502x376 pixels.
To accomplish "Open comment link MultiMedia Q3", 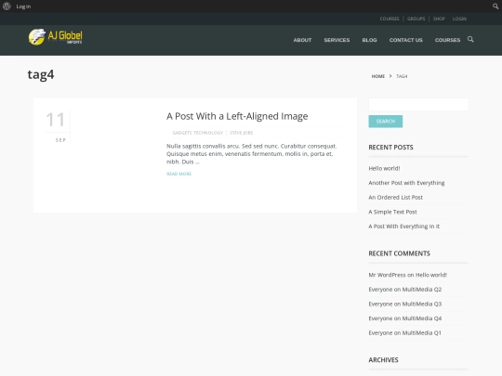I will coord(422,304).
